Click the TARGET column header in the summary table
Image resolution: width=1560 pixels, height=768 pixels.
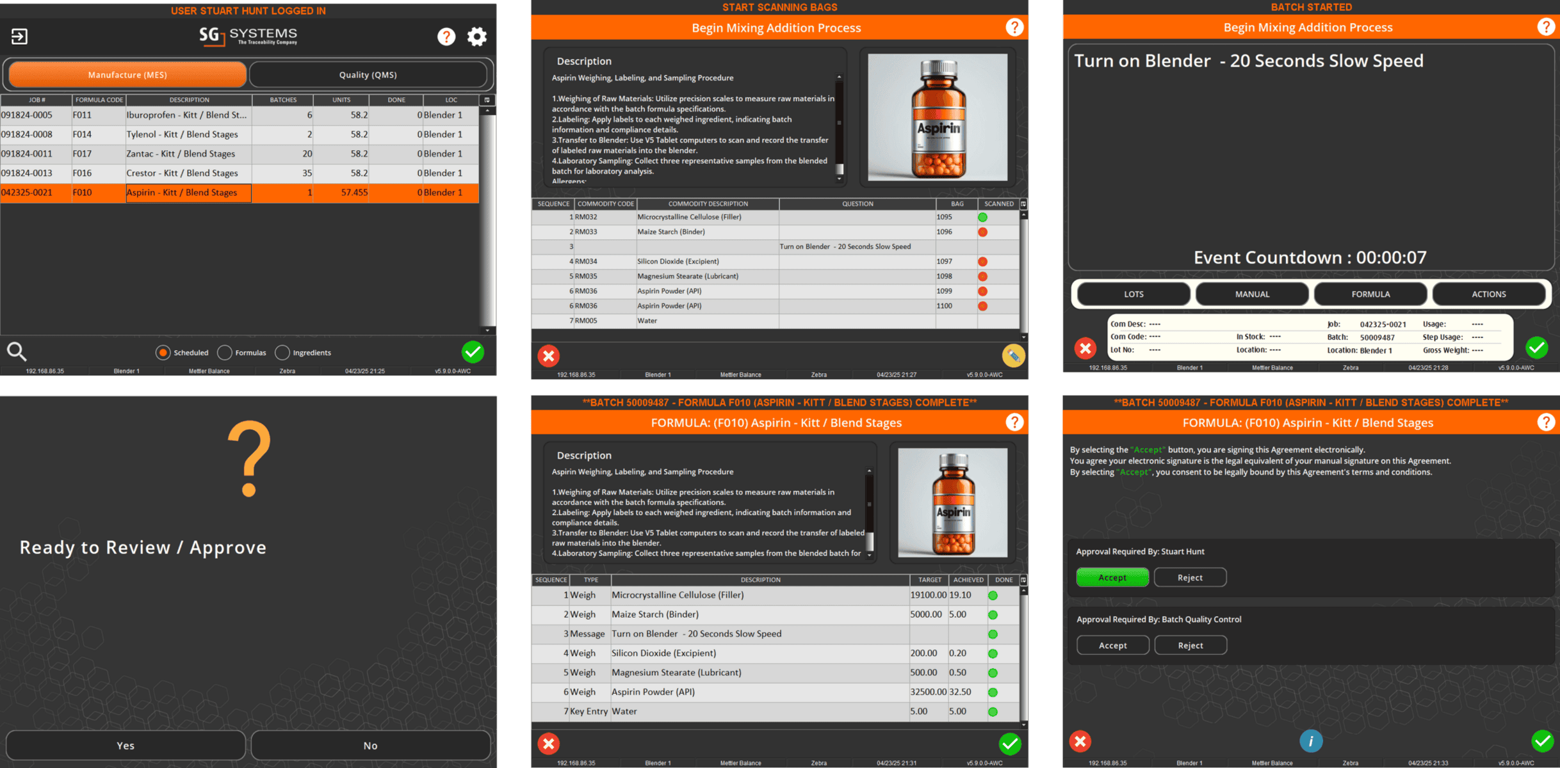point(929,580)
